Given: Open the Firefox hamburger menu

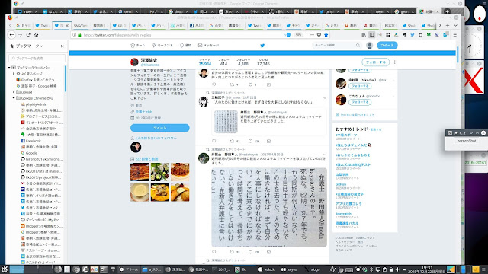Looking at the screenshot, I should pyautogui.click(x=455, y=35).
